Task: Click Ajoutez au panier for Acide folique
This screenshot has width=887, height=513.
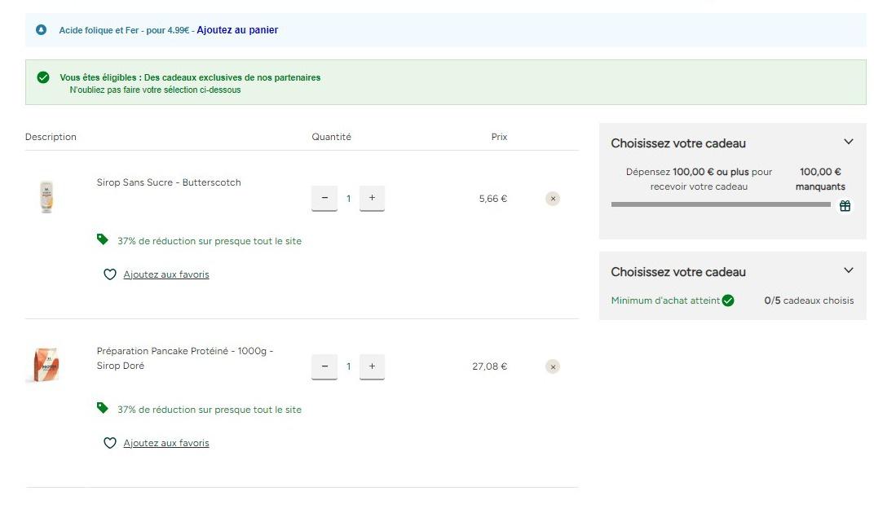Action: 237,30
